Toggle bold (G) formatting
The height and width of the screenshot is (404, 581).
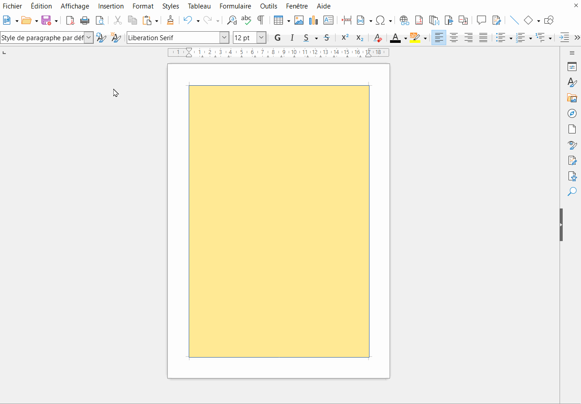278,38
